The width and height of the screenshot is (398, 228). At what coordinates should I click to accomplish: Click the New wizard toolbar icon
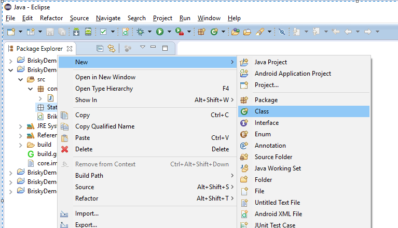tap(11, 32)
